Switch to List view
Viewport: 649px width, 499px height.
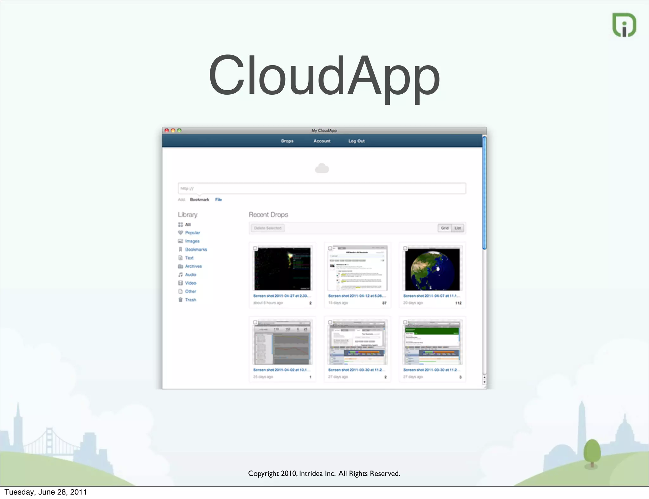pyautogui.click(x=458, y=228)
